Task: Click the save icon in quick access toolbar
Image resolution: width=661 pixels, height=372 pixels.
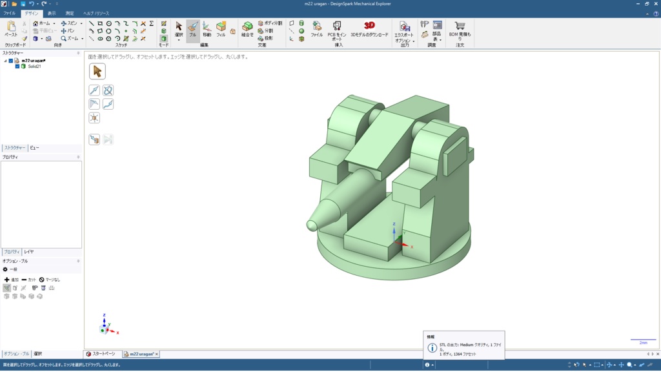Action: pos(23,4)
